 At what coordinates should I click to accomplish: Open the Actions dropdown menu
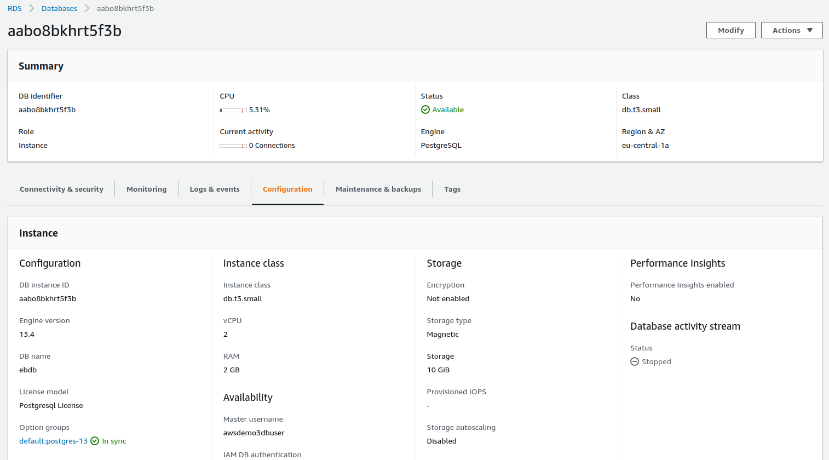click(792, 30)
